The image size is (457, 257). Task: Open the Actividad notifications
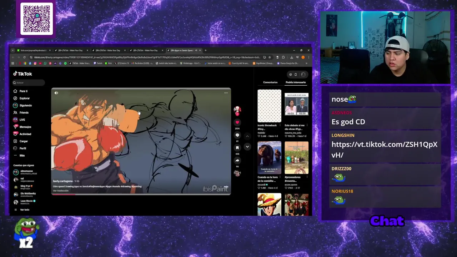[22, 134]
